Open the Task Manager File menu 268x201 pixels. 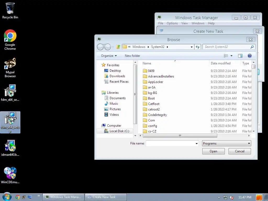coord(161,23)
